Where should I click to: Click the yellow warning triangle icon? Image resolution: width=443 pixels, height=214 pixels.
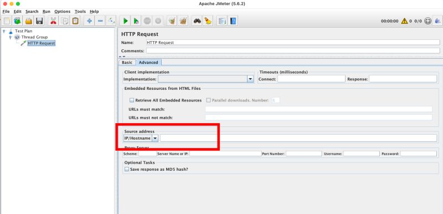[405, 21]
